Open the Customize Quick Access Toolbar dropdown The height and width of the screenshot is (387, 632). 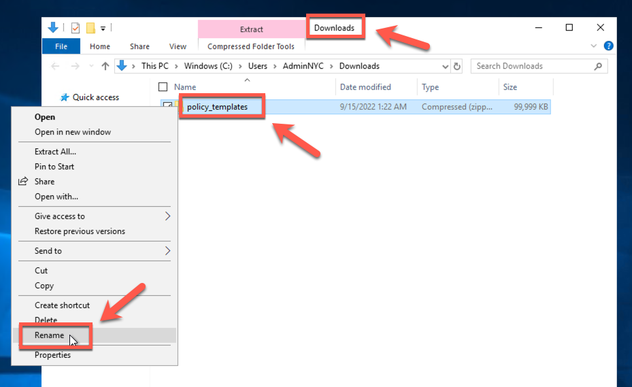[103, 28]
